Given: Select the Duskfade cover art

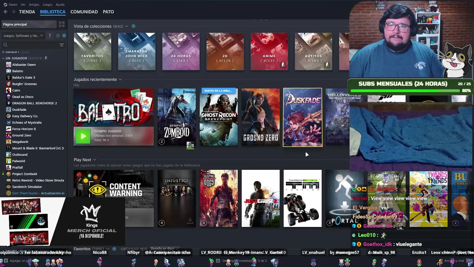Looking at the screenshot, I should [x=303, y=117].
